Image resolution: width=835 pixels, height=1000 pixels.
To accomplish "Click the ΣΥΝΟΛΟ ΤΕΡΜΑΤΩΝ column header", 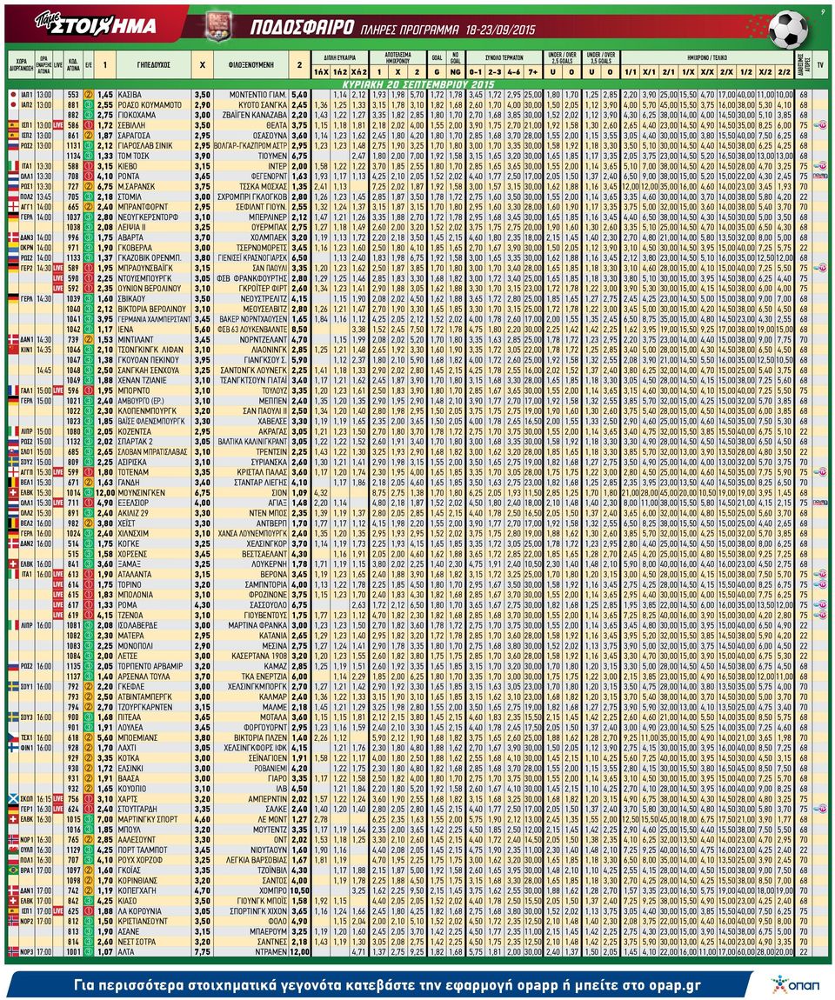I will pyautogui.click(x=504, y=57).
